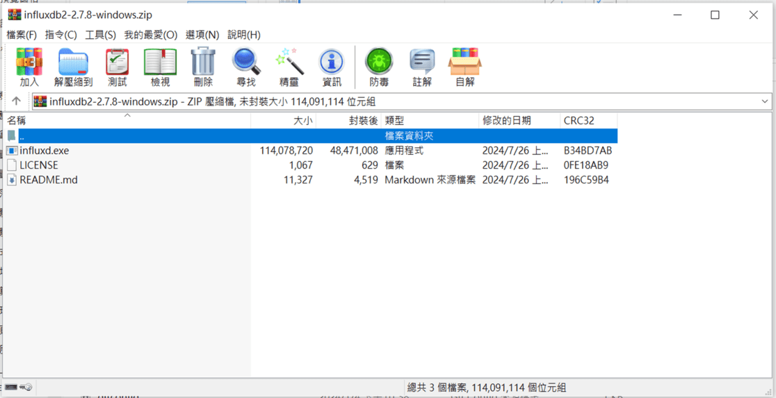Click the 檔案資料夾 type cell
The image size is (776, 398).
pyautogui.click(x=410, y=135)
